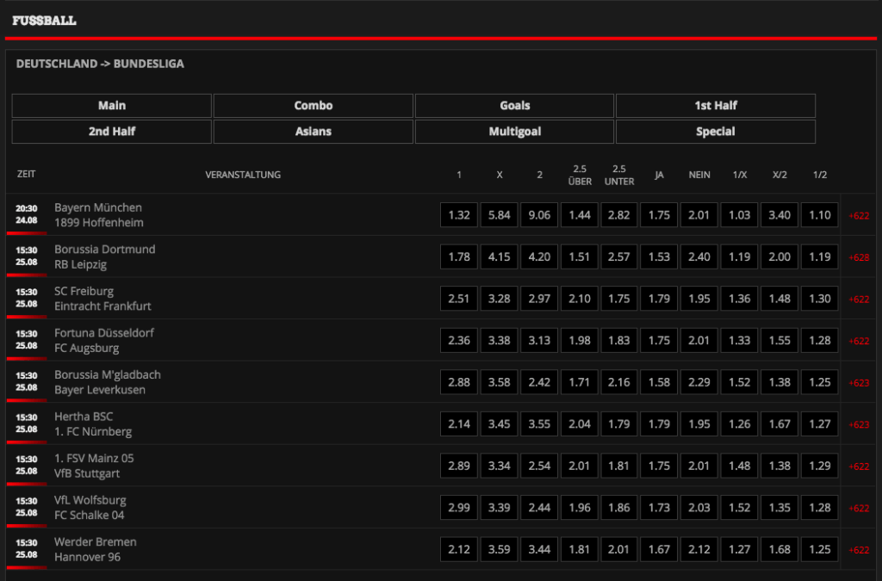
Task: Select Fortuna Düsseldorf win odds 2.36
Action: [459, 341]
